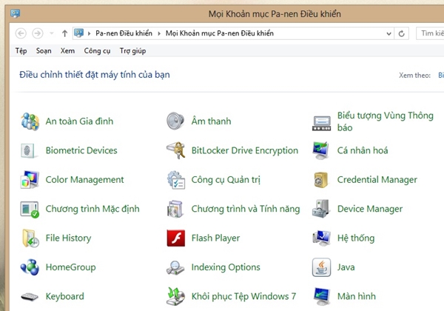Click the Hệ thống computer icon
Viewport: 444px width, 311px height.
[x=321, y=238]
